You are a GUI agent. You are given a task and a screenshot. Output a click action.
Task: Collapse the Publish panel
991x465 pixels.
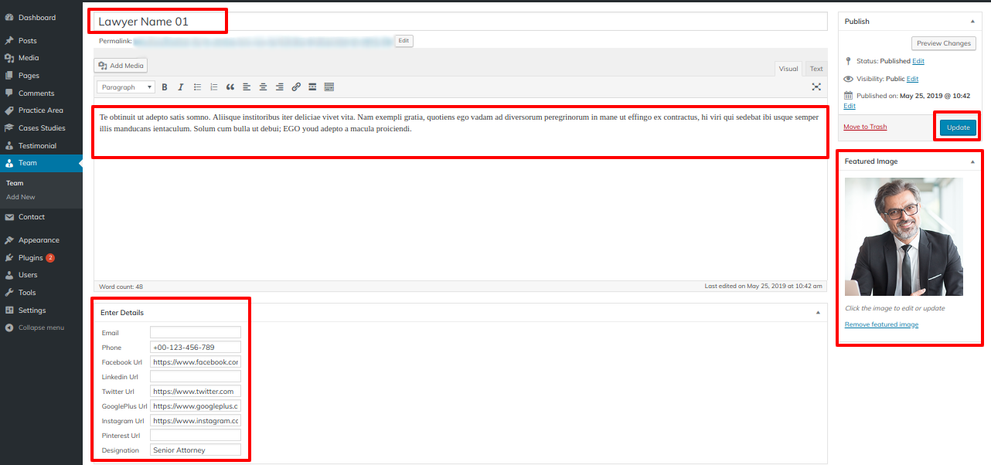point(972,22)
